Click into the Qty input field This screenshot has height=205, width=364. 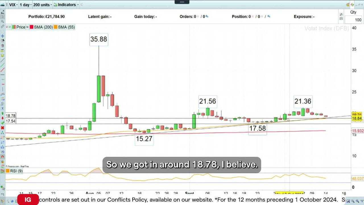pos(353,20)
